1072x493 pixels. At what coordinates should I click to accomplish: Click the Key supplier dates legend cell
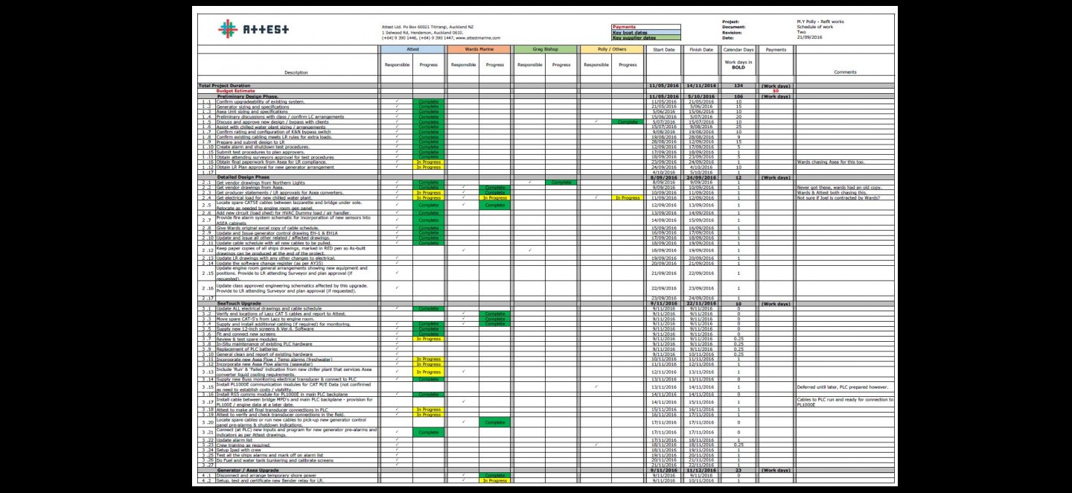[645, 37]
